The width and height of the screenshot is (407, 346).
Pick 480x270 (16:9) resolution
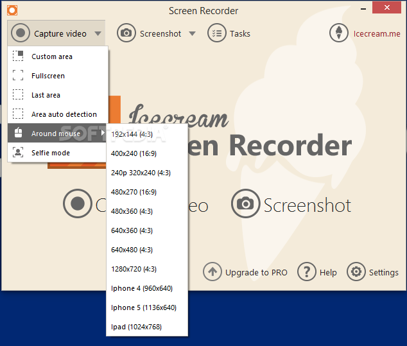147,192
